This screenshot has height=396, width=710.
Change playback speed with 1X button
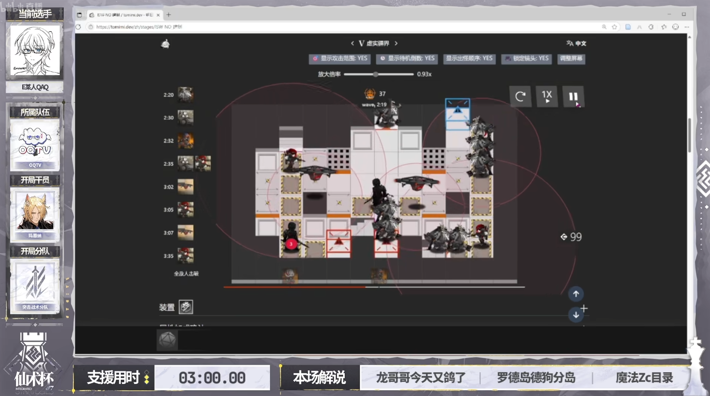(547, 97)
